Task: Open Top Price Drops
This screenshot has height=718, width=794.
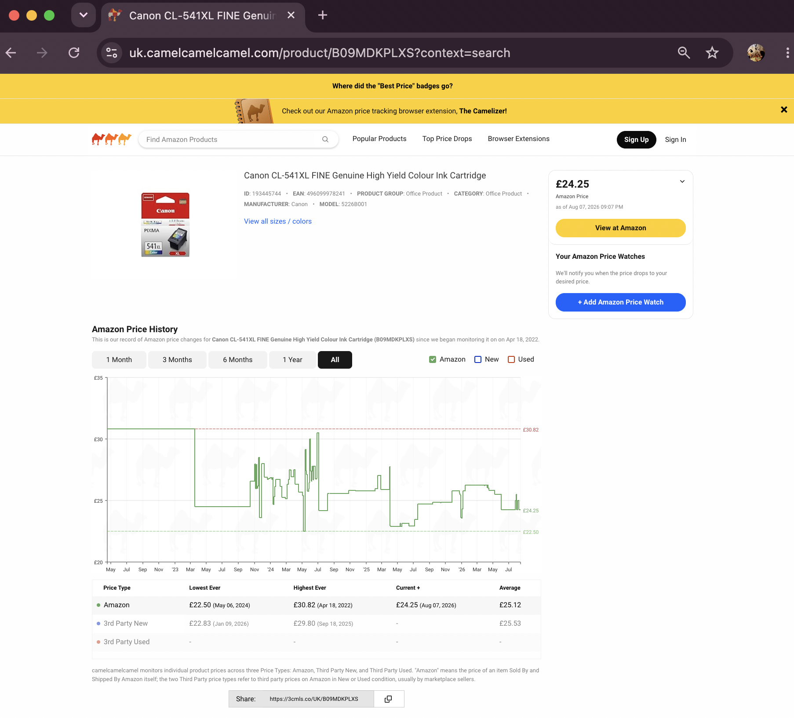Action: click(x=447, y=139)
